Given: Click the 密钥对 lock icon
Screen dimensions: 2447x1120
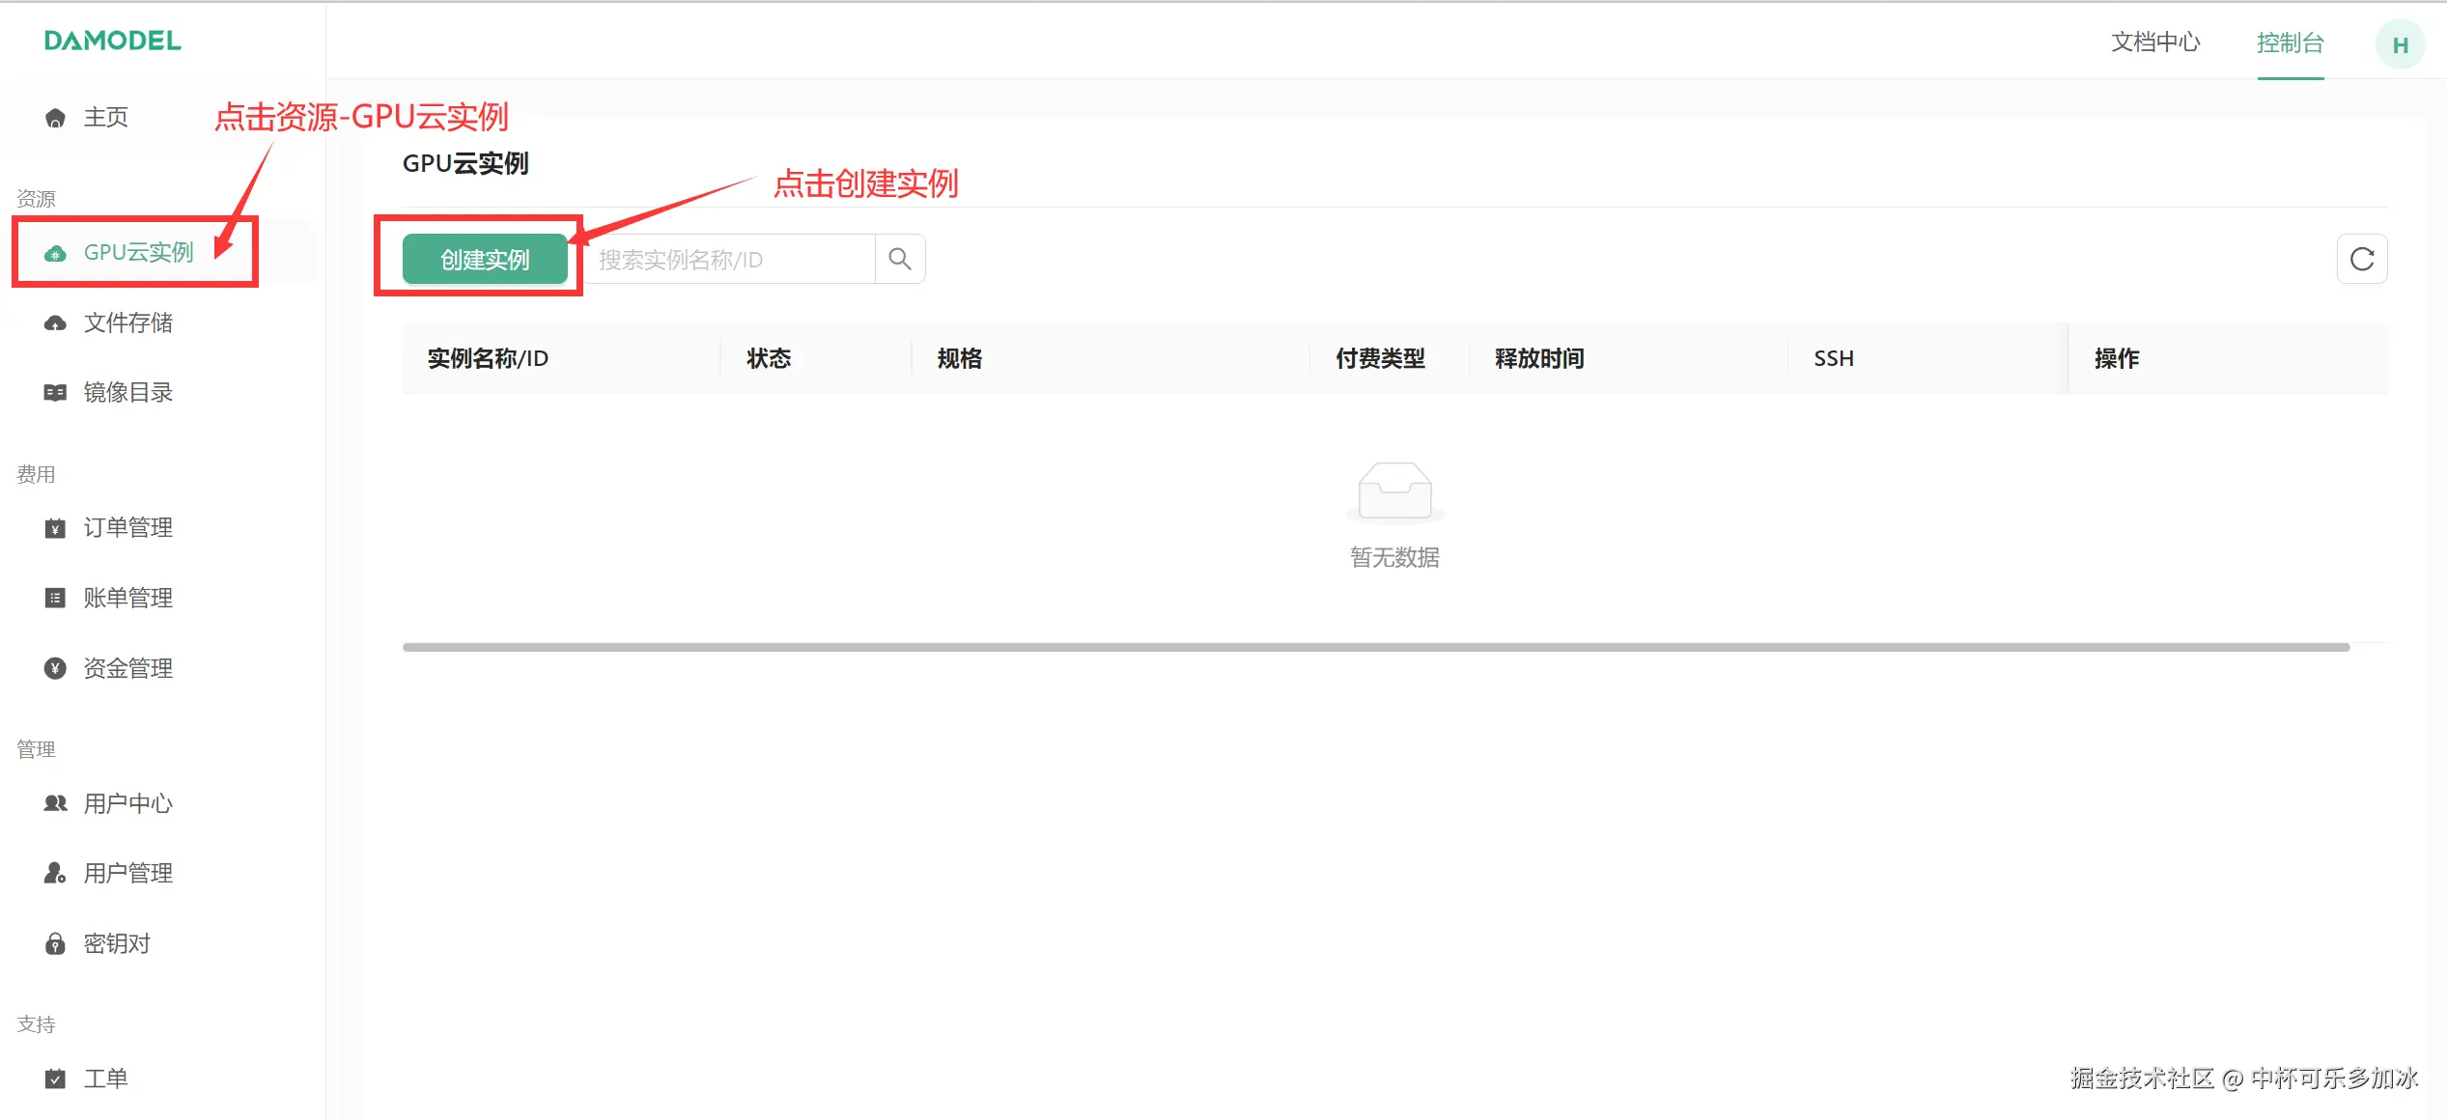Looking at the screenshot, I should pos(55,943).
